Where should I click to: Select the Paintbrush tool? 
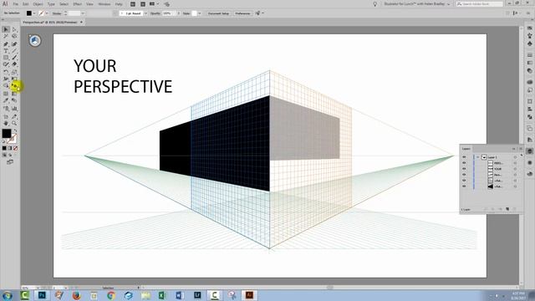click(14, 58)
